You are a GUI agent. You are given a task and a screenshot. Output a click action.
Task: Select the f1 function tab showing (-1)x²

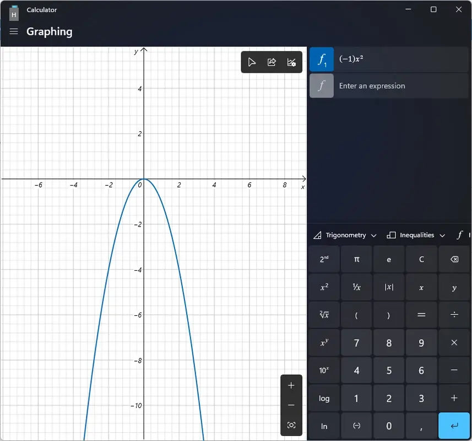[x=321, y=59]
